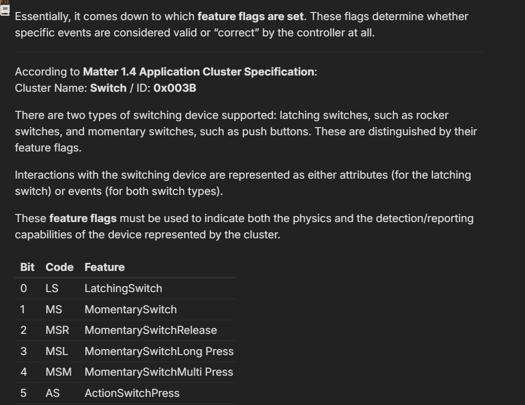525x405 pixels.
Task: Click the "Bit" table column header
Action: click(27, 267)
